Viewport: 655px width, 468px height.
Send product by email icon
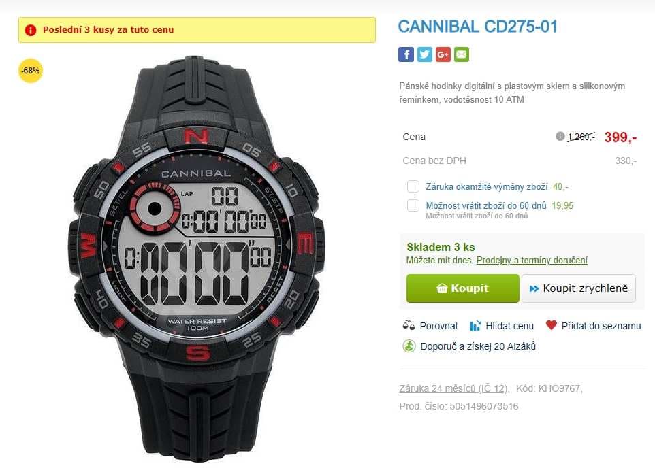click(461, 54)
